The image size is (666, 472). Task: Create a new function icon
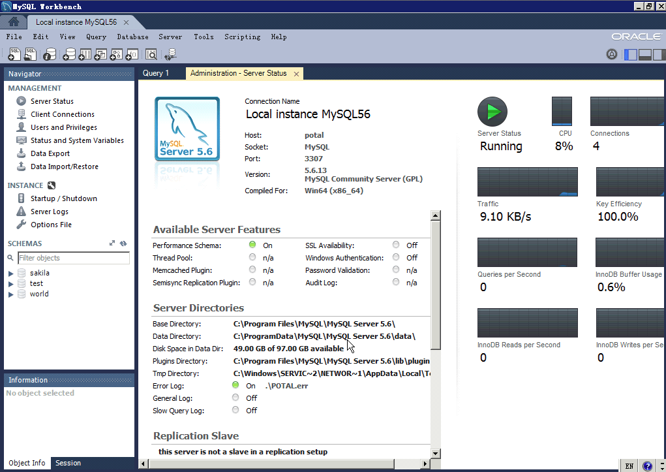tap(132, 54)
